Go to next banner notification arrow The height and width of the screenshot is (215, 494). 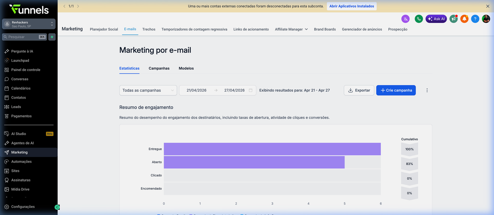(x=78, y=6)
